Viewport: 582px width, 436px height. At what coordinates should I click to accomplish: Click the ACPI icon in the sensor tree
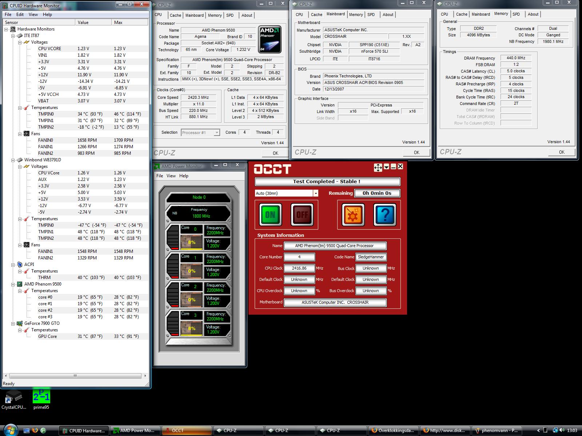click(20, 265)
